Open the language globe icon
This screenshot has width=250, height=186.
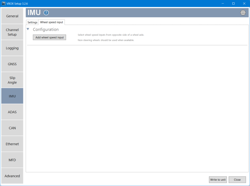(243, 13)
